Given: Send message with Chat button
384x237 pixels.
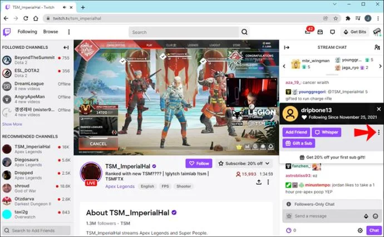Looking at the screenshot, I should (374, 230).
